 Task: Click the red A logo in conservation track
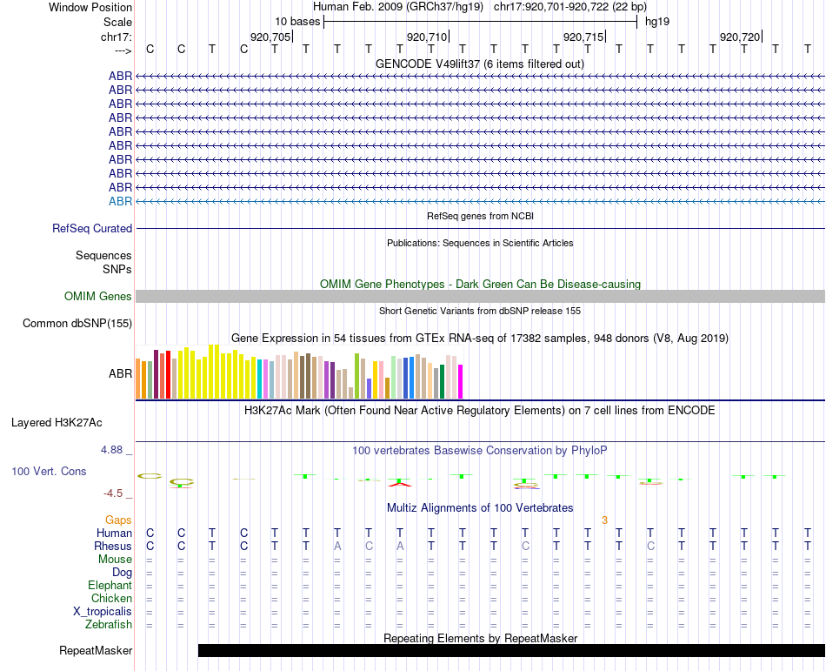400,483
